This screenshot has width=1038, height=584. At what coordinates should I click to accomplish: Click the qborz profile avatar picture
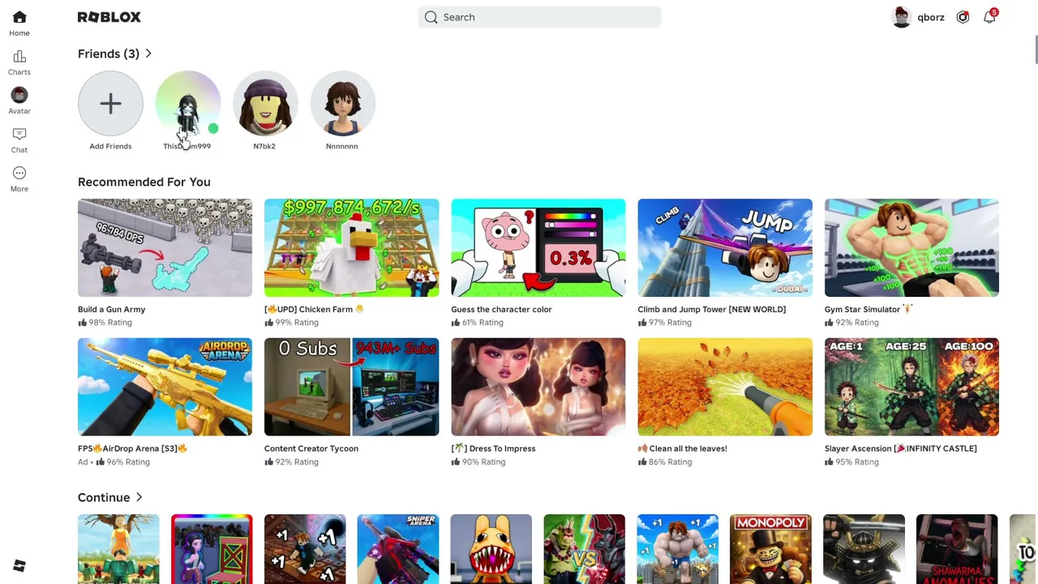click(902, 17)
